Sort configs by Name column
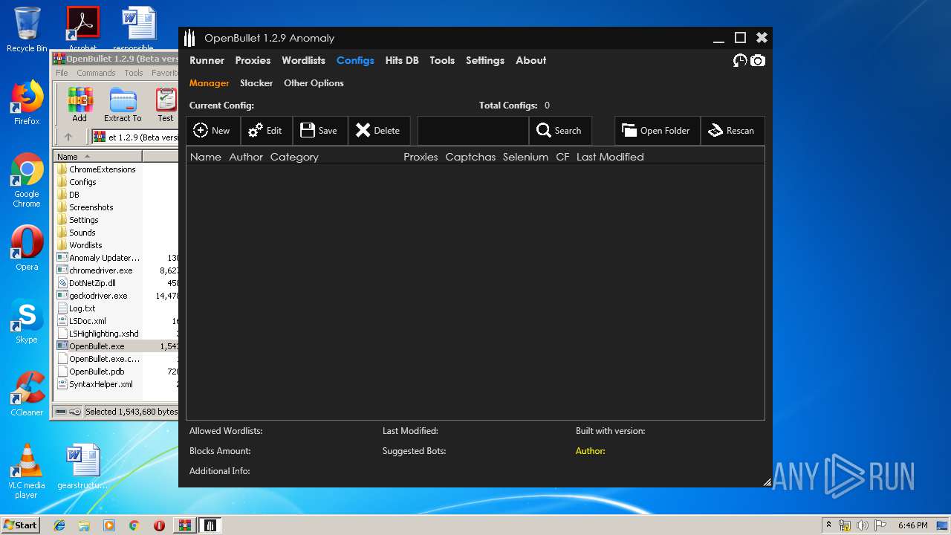Viewport: 951px width, 535px height. (x=206, y=157)
